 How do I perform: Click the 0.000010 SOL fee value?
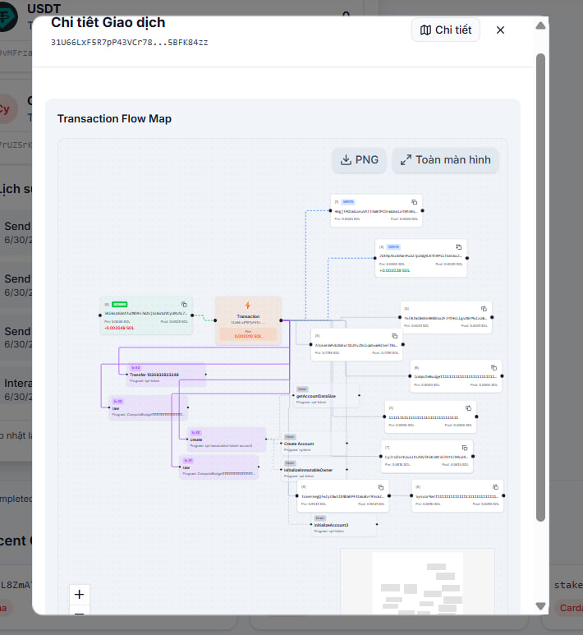tap(248, 336)
